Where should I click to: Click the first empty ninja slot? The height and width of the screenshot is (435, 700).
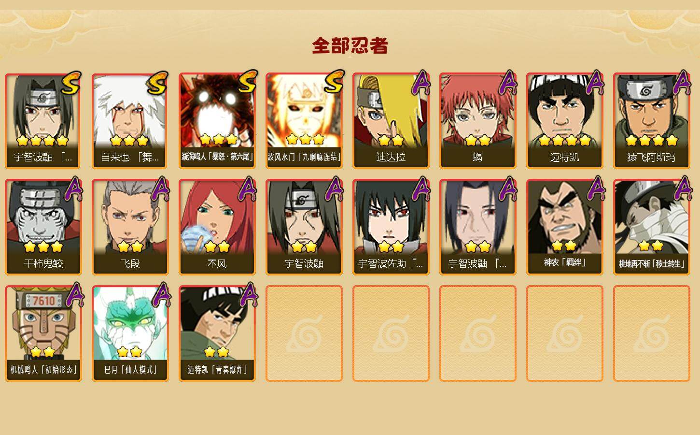304,333
